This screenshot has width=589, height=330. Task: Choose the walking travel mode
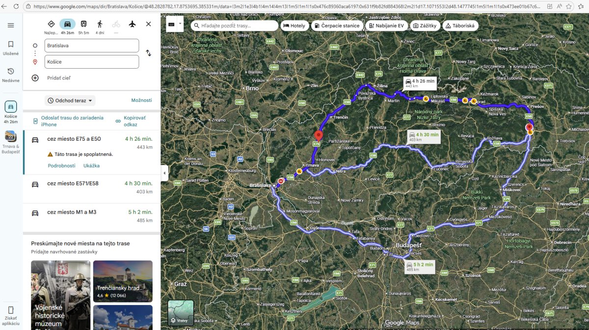[100, 24]
